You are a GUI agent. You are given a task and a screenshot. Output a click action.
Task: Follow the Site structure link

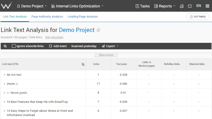click(54, 37)
